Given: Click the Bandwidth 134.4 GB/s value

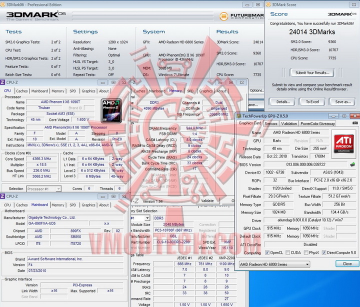Looking at the screenshot, I should [339, 212].
